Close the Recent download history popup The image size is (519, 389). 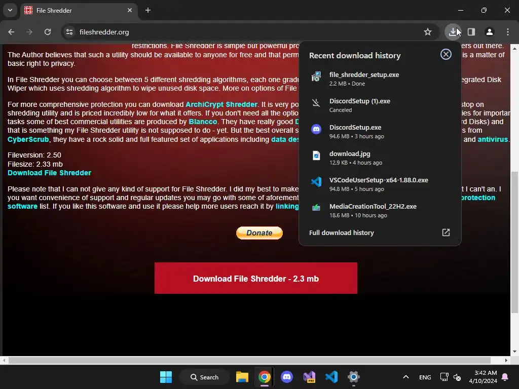pos(446,54)
